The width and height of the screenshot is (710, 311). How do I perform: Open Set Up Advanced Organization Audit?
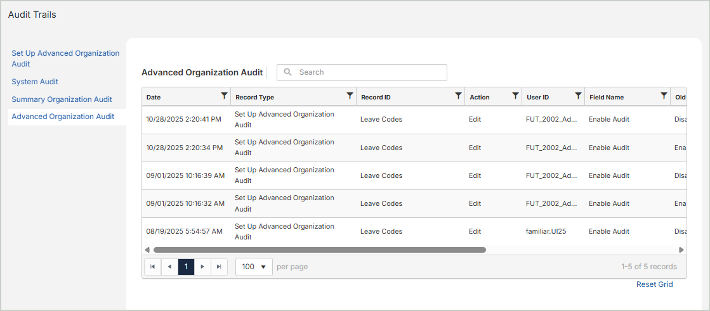[65, 58]
